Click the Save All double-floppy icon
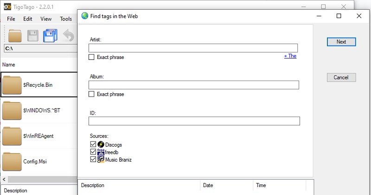Image resolution: width=371 pixels, height=195 pixels. (x=50, y=35)
